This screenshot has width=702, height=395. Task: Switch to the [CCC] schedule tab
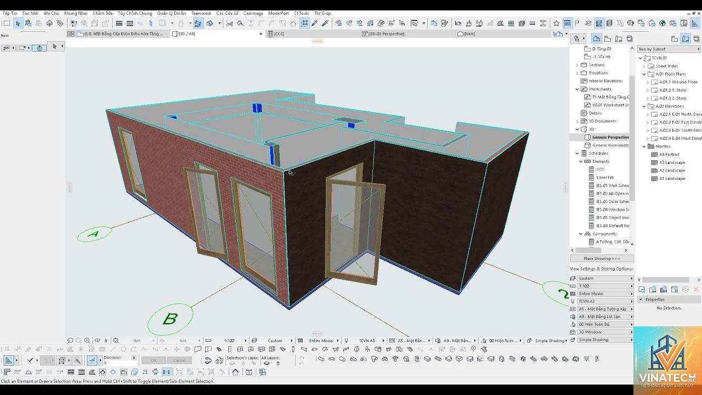313,34
